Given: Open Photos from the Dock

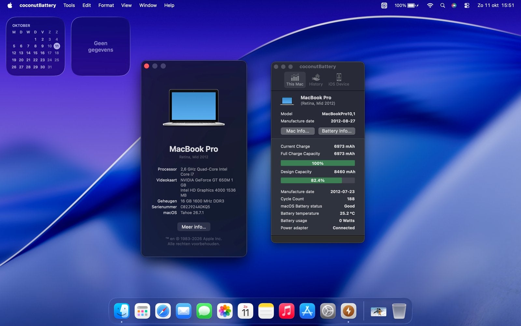Looking at the screenshot, I should pos(225,311).
